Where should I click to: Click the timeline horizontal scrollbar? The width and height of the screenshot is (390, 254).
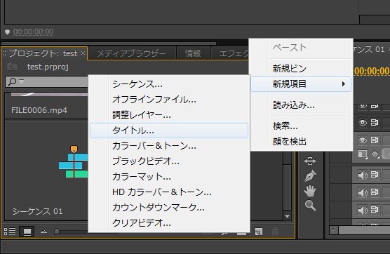tap(364, 230)
